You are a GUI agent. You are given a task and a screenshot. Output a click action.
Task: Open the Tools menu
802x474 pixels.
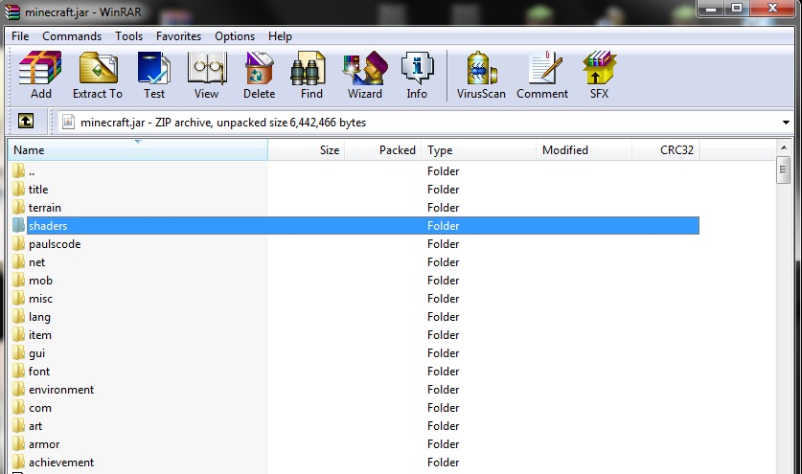(129, 36)
